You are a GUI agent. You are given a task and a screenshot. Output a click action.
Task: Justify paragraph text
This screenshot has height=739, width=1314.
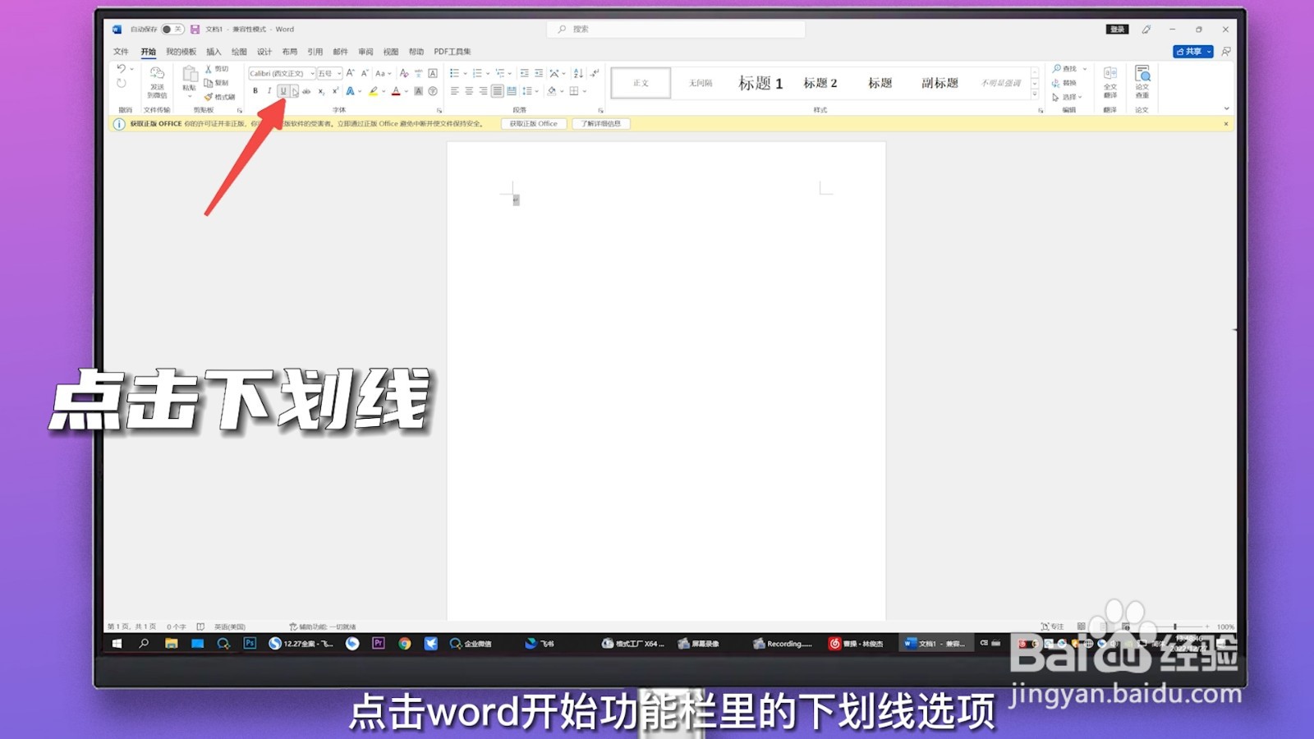497,91
